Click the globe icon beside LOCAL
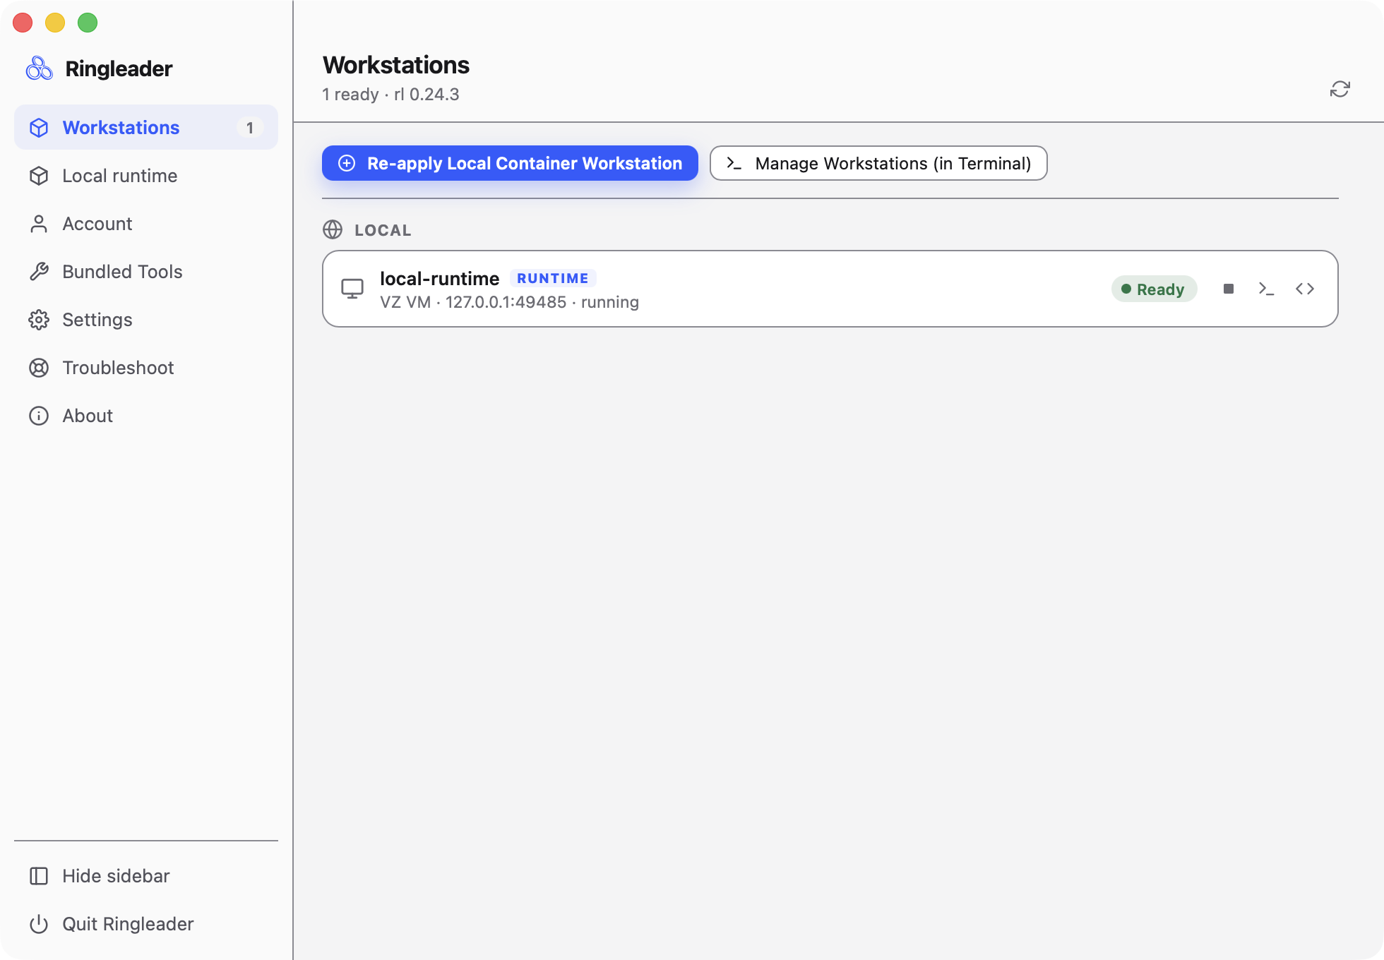This screenshot has width=1384, height=960. pos(333,229)
